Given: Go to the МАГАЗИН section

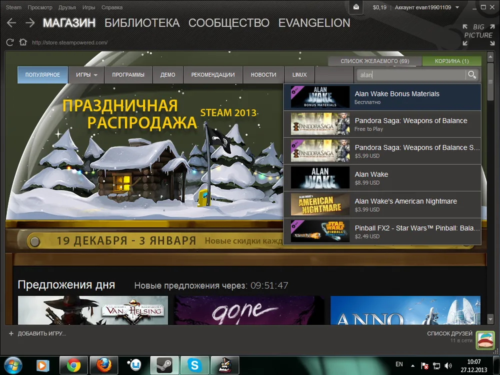Looking at the screenshot, I should coord(69,23).
